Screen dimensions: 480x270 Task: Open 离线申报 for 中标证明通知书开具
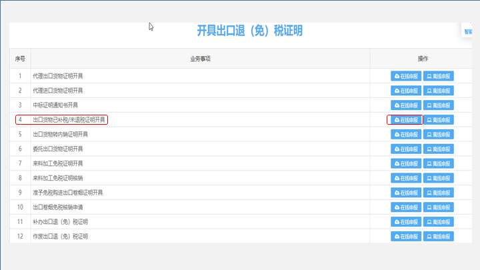click(439, 105)
